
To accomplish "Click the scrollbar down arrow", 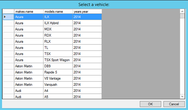I will point(182,96).
